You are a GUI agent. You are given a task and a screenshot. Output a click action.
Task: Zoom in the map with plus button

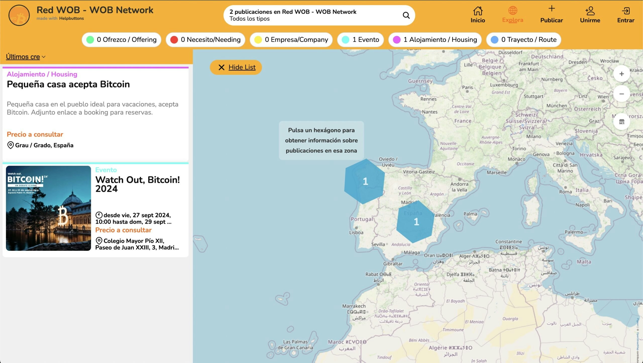[x=622, y=74]
